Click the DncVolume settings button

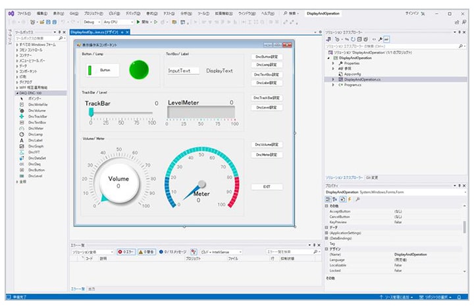[x=267, y=145]
